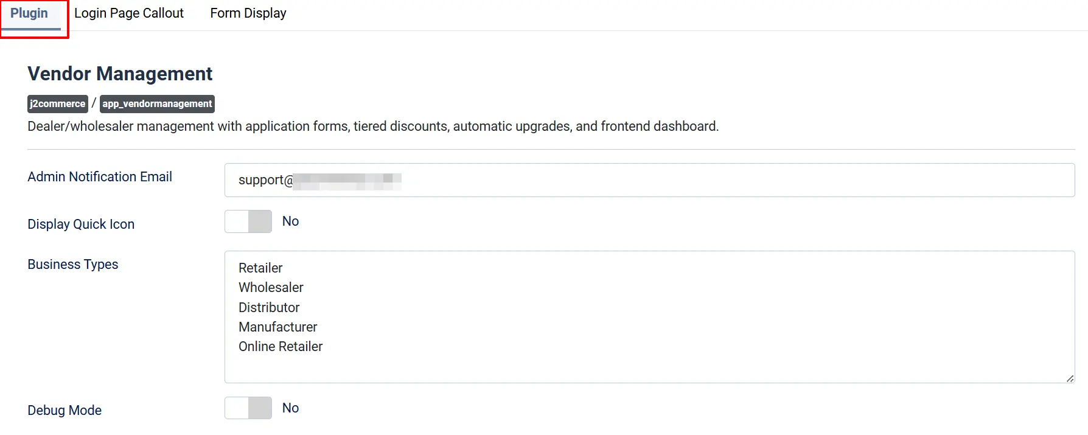1088x435 pixels.
Task: Click the No text beside Debug Mode
Action: coord(290,408)
